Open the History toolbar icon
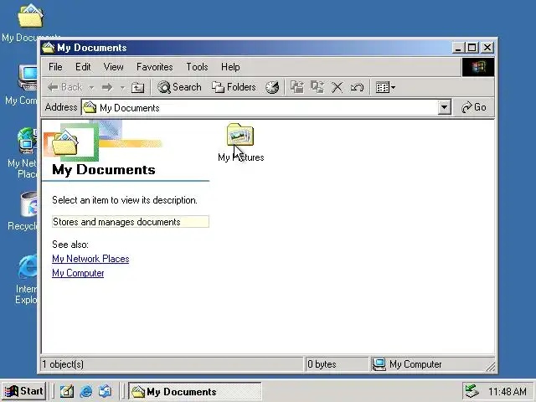 click(272, 87)
